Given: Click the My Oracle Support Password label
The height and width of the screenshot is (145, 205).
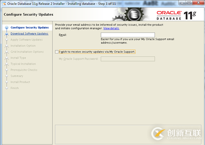Looking at the screenshot, I should point(79,59).
